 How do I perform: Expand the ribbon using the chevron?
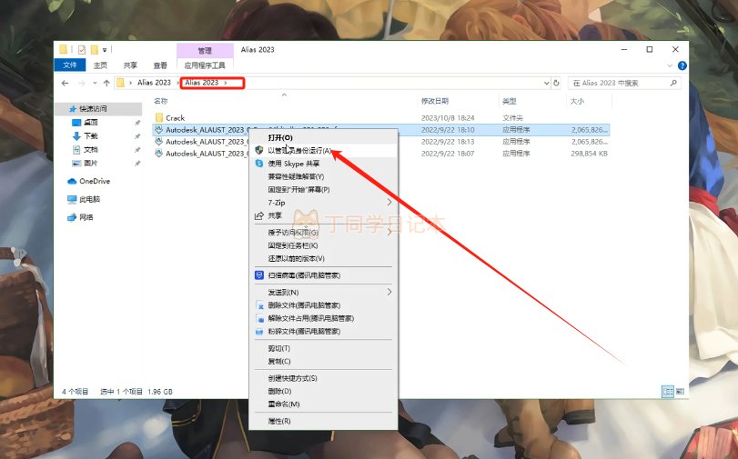(670, 65)
